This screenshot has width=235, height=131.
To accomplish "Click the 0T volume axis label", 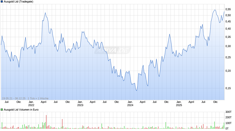I will (x=227, y=129).
